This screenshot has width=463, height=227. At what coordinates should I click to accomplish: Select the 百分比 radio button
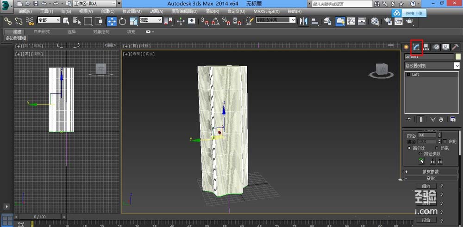pos(409,148)
